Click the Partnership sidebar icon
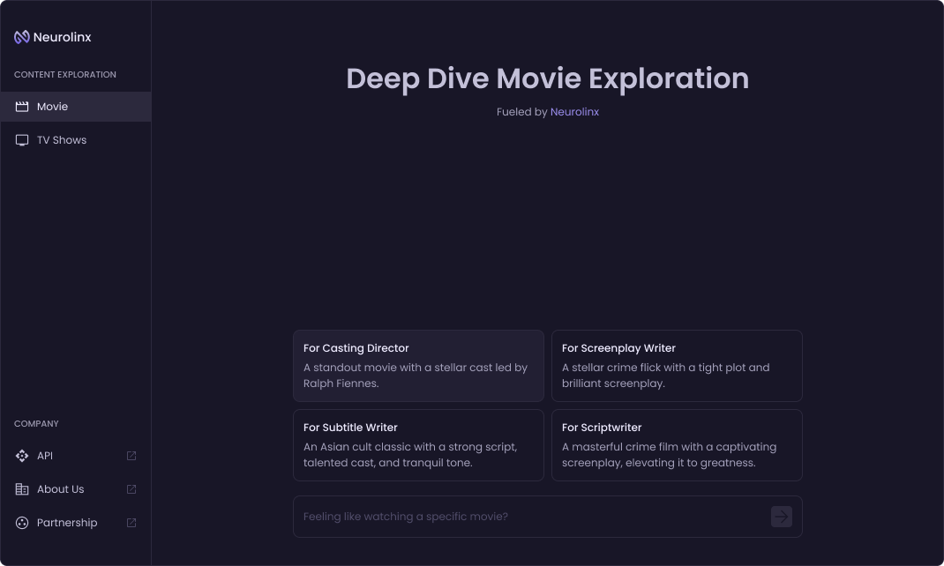 [22, 523]
